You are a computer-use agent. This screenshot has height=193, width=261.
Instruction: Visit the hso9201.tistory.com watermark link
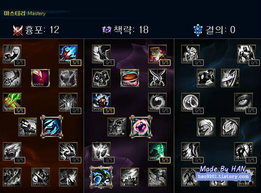point(223,176)
